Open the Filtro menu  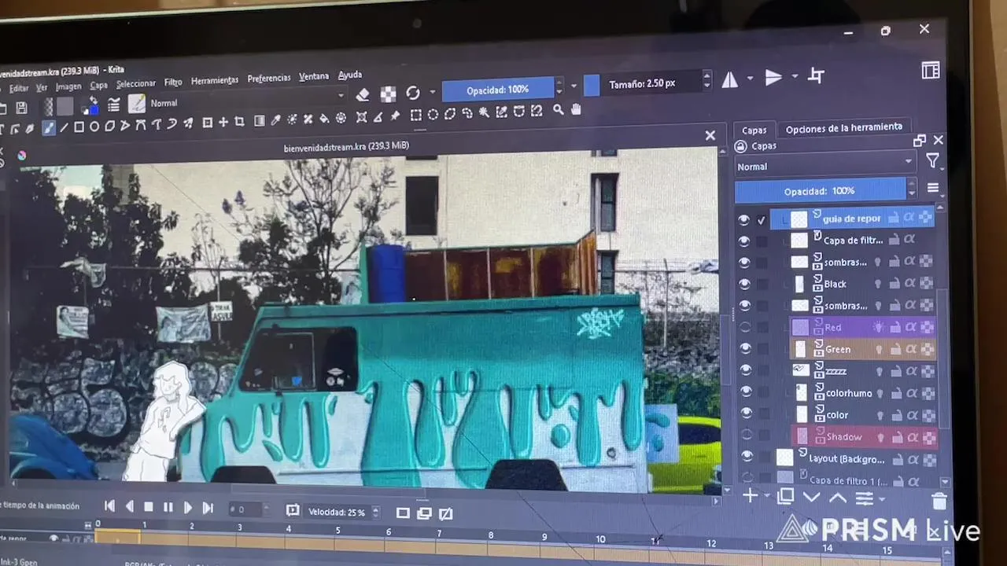[173, 83]
